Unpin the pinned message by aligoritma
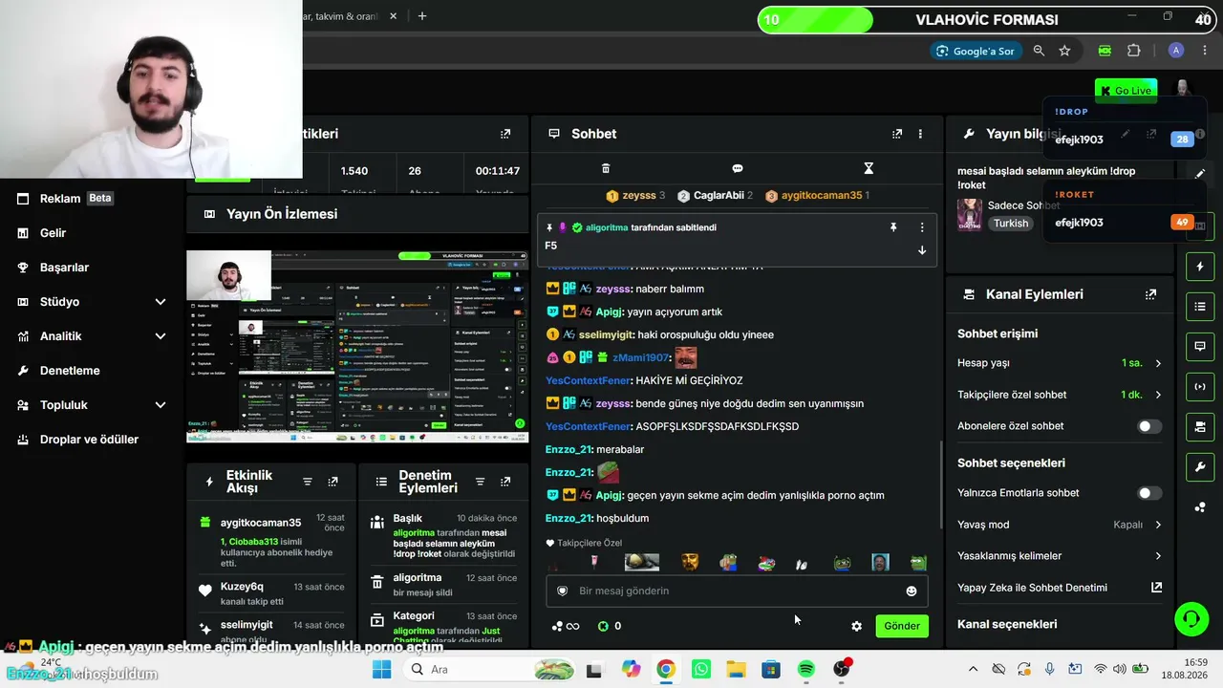This screenshot has width=1223, height=688. click(893, 227)
